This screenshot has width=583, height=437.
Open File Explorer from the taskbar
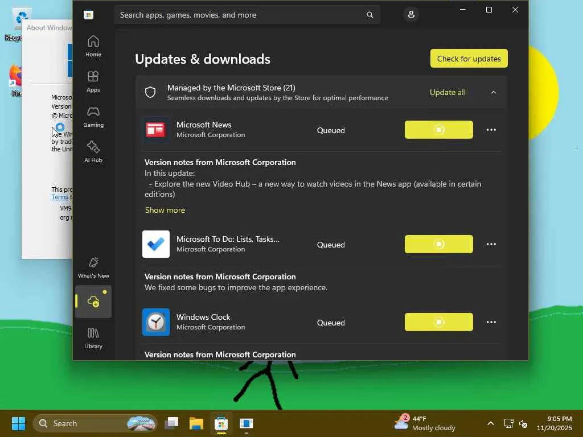pos(196,423)
